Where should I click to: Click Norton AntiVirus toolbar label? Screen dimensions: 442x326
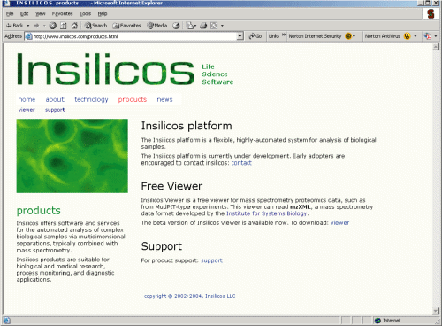point(383,36)
